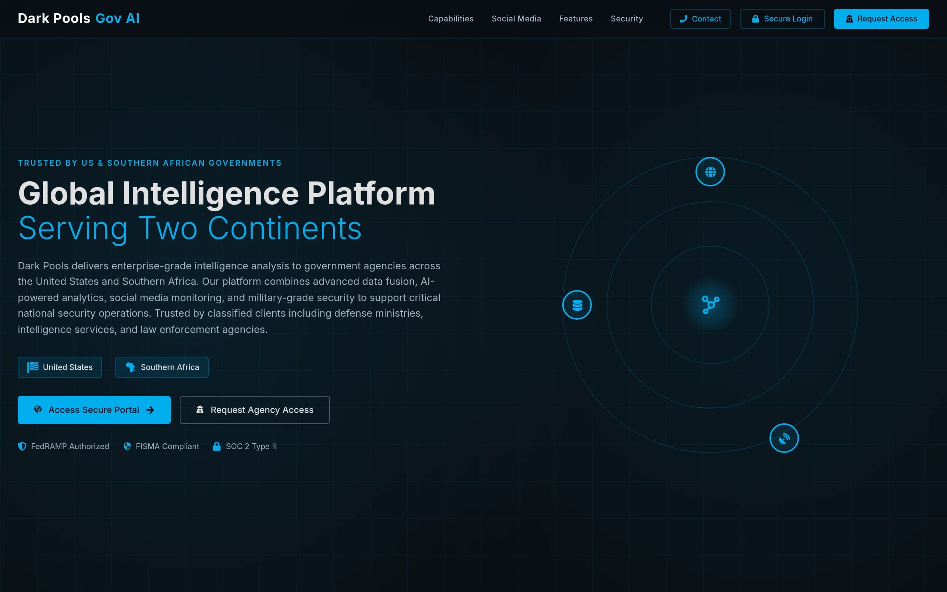Click the phone icon in the Contact button
947x592 pixels.
pyautogui.click(x=684, y=19)
